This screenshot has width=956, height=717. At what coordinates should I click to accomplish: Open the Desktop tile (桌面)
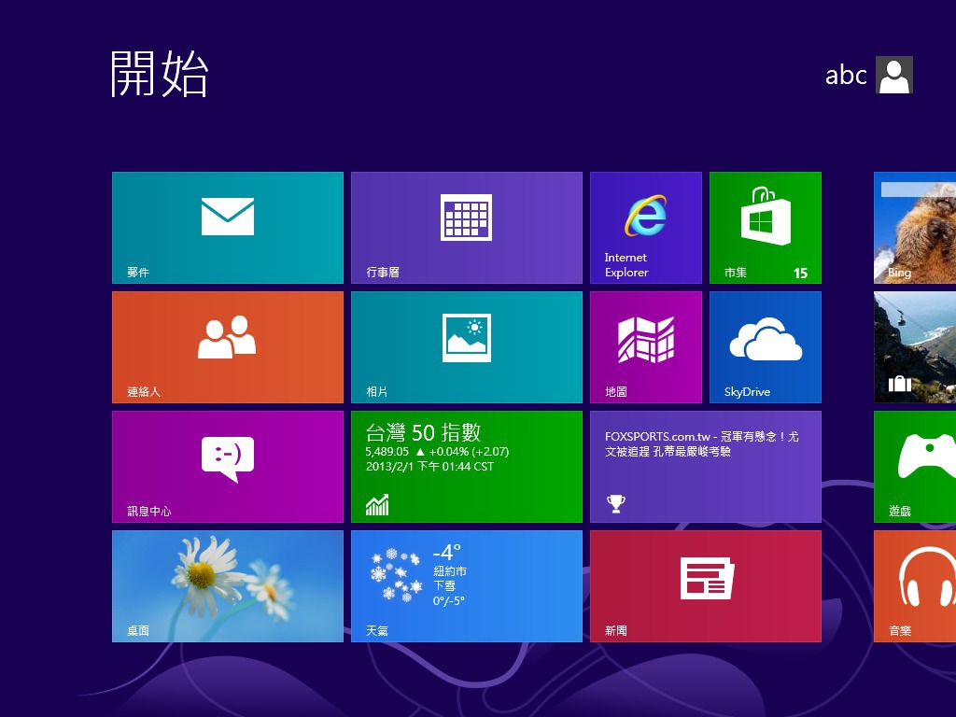pyautogui.click(x=228, y=586)
